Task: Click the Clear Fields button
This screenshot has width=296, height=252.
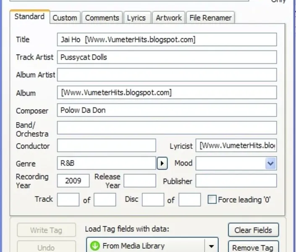Action: tap(253, 230)
